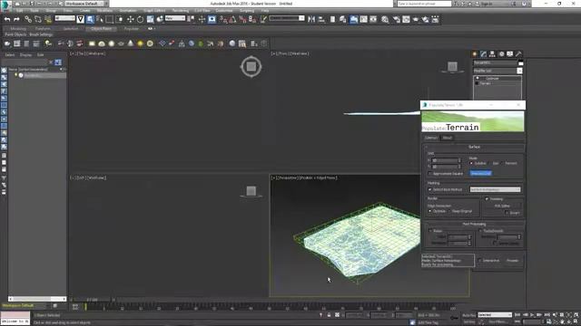Screen dimensions: 581x326
Task: Click the cone object icon in ribbon
Action: (x=131, y=43)
